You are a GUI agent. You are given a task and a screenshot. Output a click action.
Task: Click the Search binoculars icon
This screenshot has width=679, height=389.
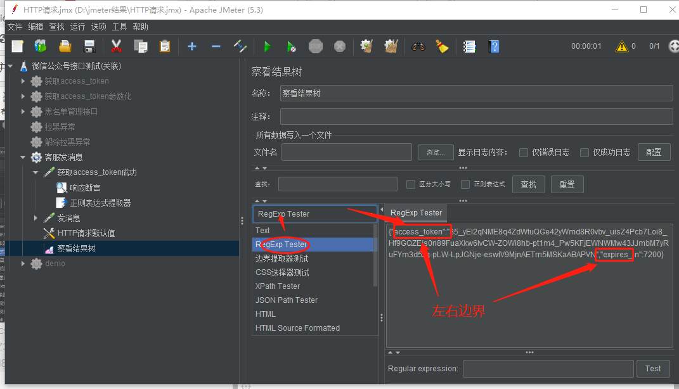(418, 46)
